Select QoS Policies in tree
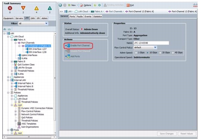Viewport: 201px width, 139px height. [27, 117]
